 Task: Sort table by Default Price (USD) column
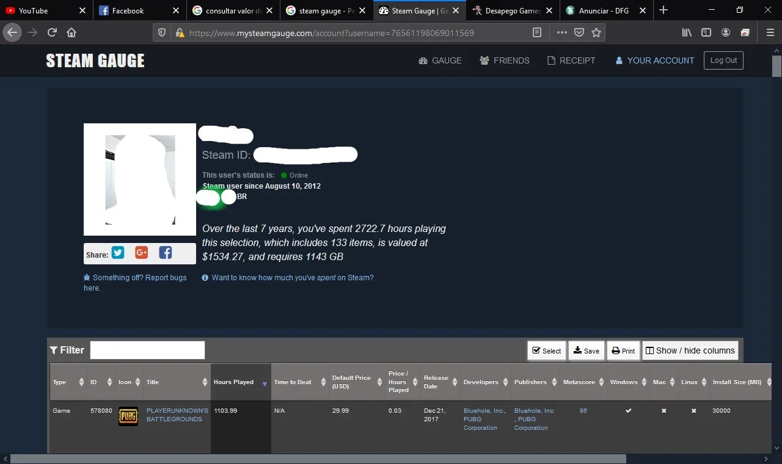(x=357, y=382)
